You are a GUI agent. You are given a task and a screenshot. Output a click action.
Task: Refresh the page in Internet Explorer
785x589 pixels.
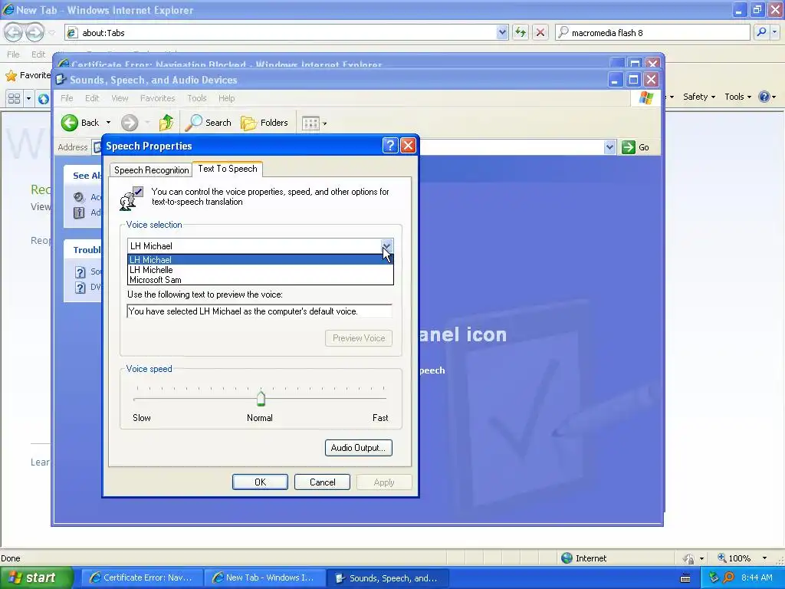pyautogui.click(x=521, y=32)
